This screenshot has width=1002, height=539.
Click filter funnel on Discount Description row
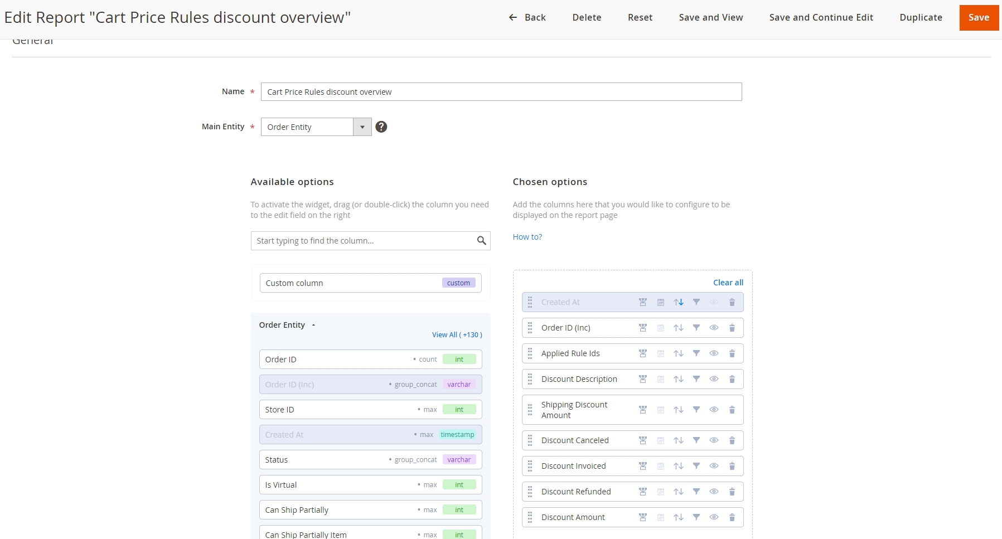coord(696,379)
